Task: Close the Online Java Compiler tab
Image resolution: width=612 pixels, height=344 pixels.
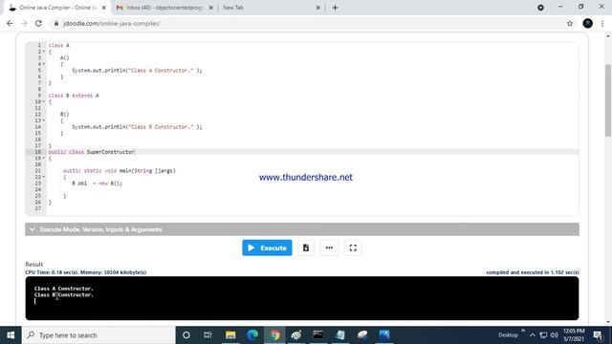Action: (104, 8)
